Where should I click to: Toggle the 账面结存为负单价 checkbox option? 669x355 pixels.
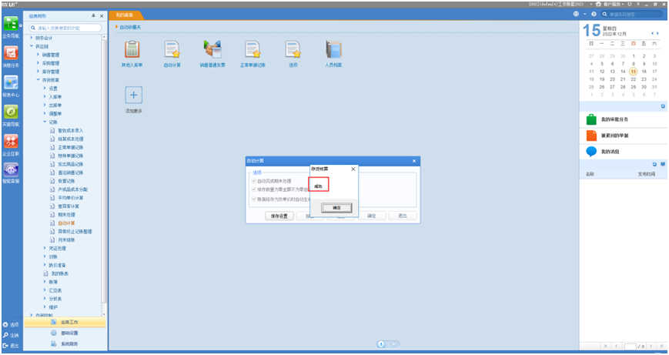pyautogui.click(x=255, y=199)
